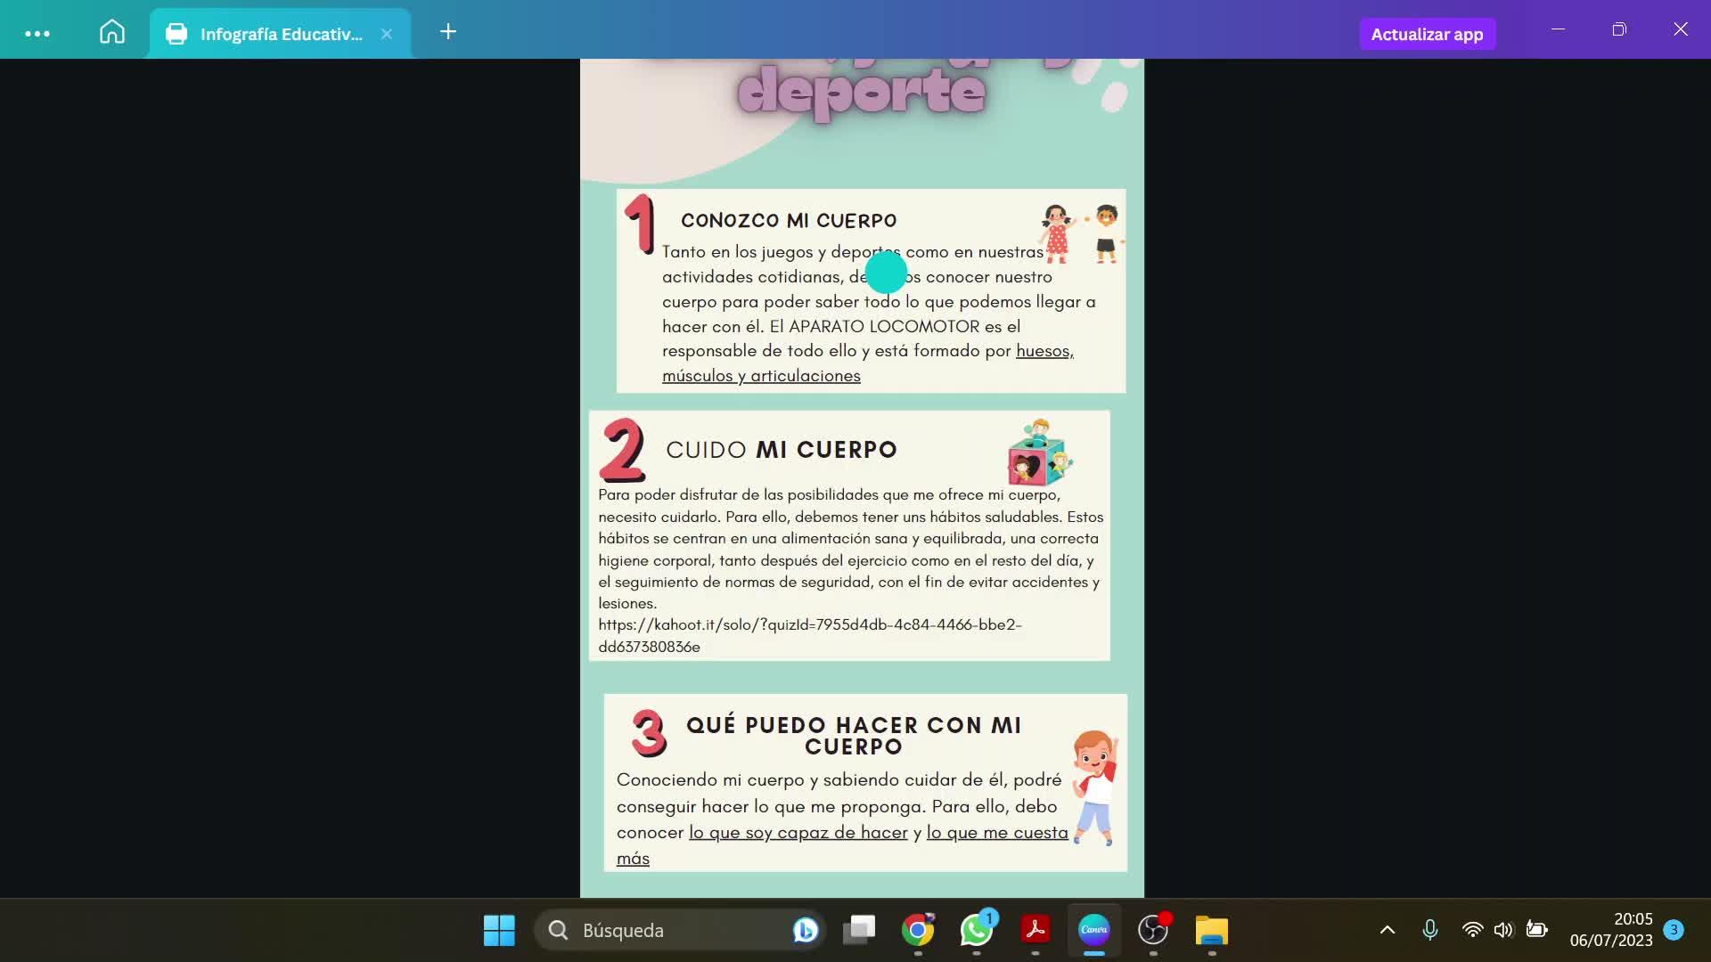The height and width of the screenshot is (962, 1711).
Task: Open a new tab with plus
Action: coord(448,32)
